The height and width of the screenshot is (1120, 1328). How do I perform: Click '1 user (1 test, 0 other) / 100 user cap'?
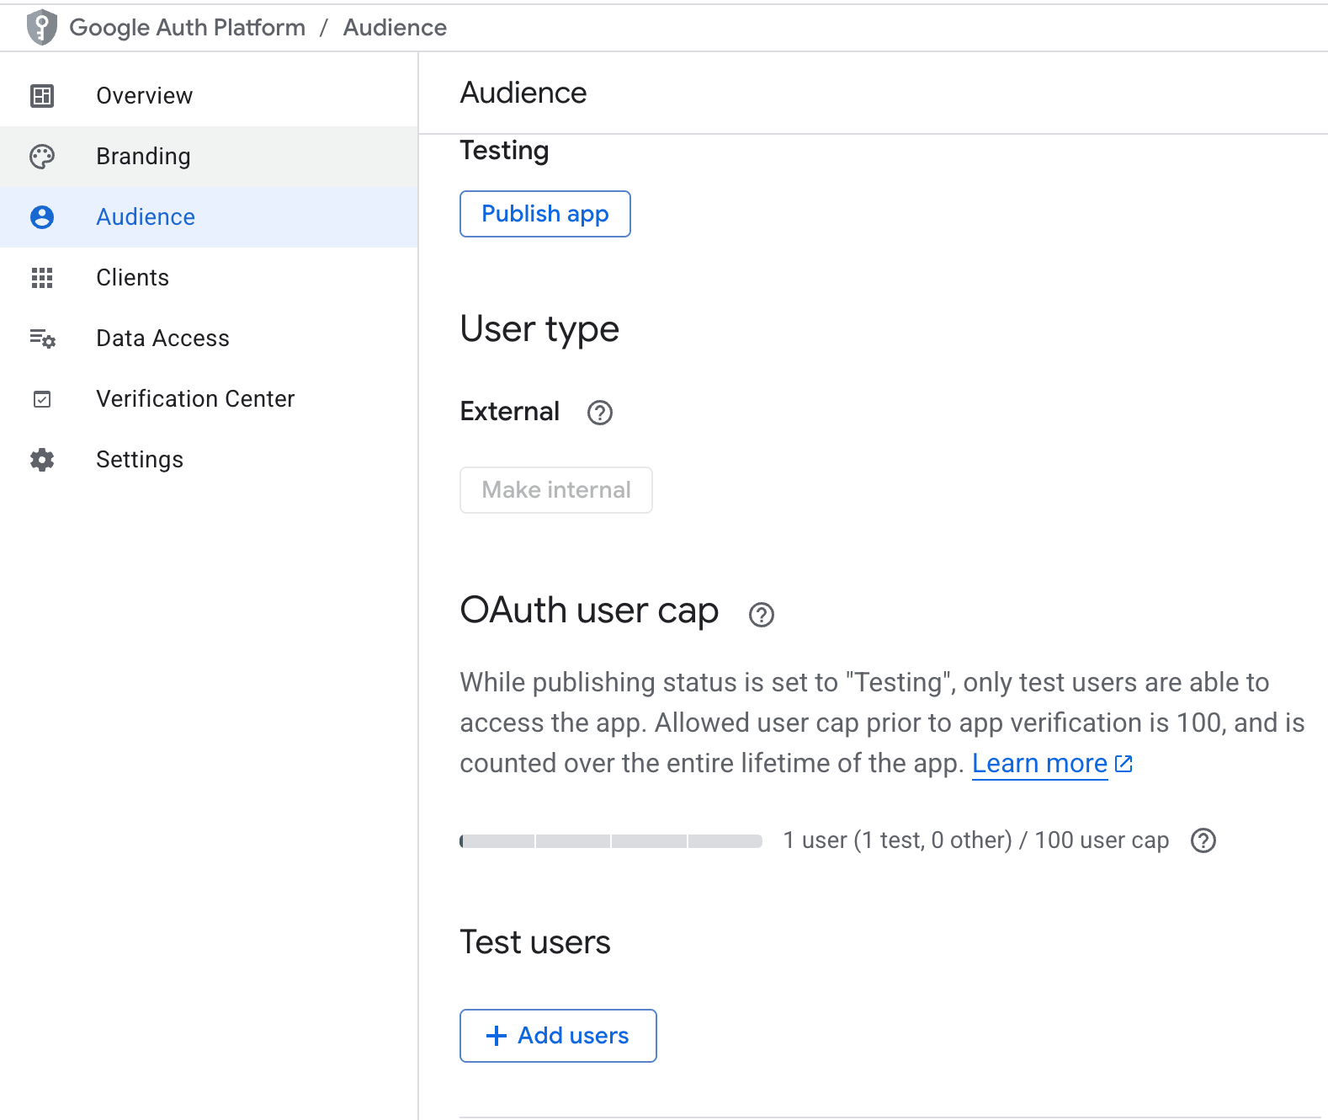(976, 840)
